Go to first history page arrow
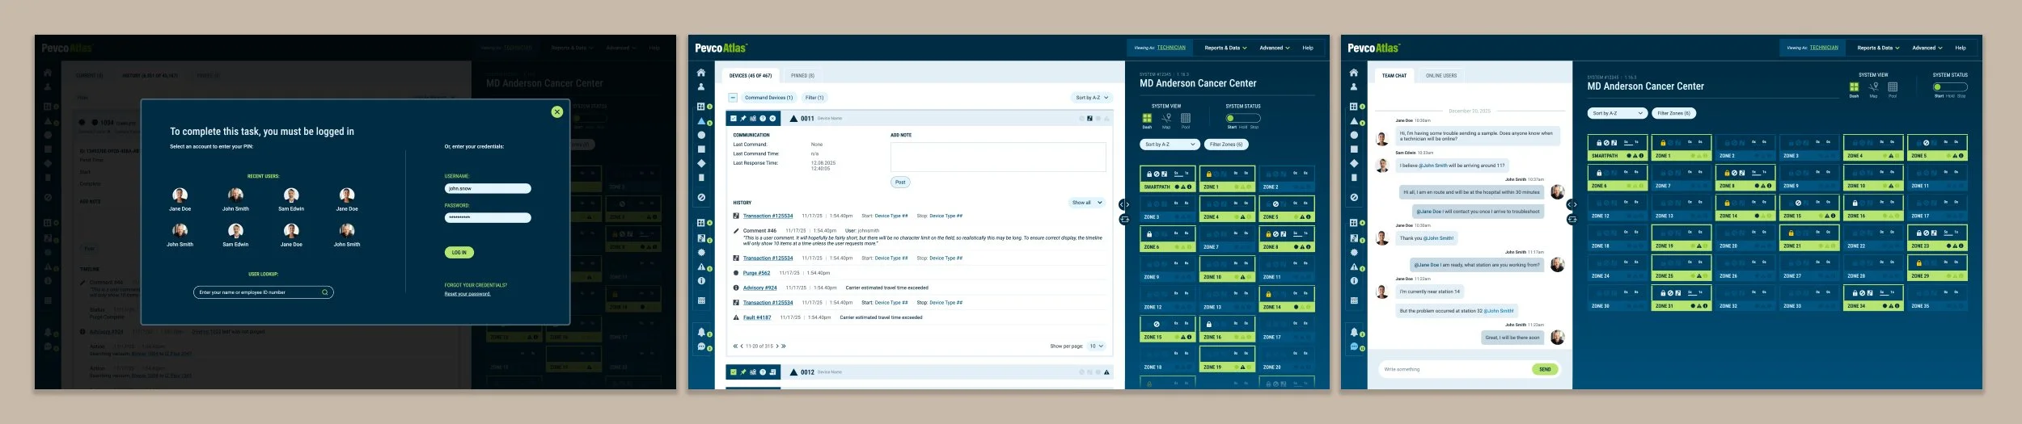 click(x=735, y=346)
